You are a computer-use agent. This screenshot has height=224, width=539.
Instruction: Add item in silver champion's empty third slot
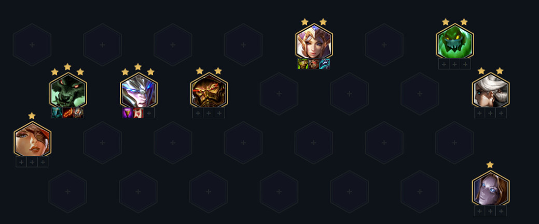(149, 113)
